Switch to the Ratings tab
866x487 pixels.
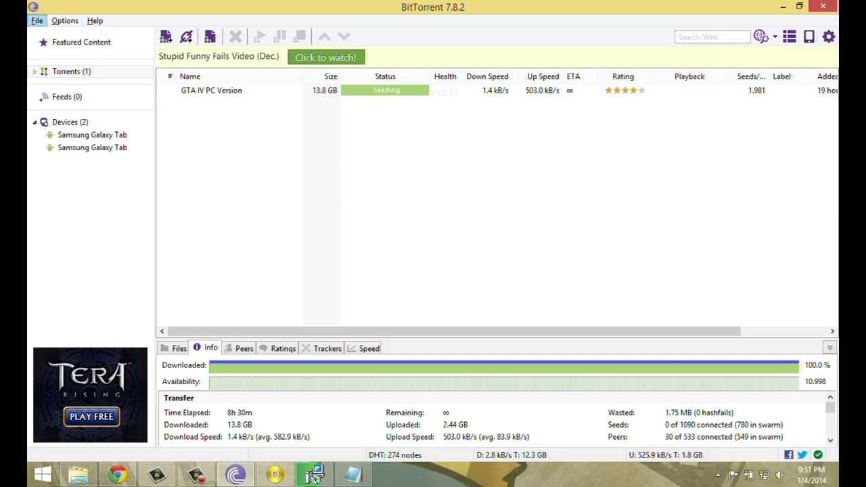[x=277, y=348]
